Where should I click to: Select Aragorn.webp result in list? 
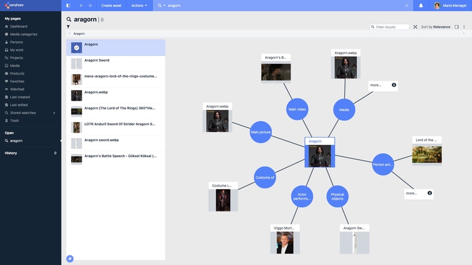pos(116,95)
